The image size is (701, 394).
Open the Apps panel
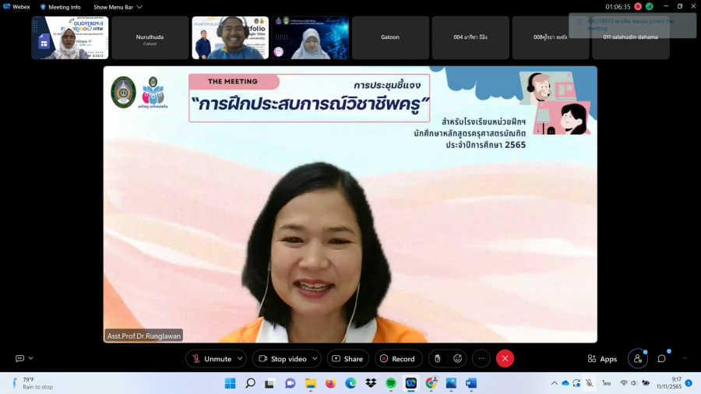(x=602, y=359)
